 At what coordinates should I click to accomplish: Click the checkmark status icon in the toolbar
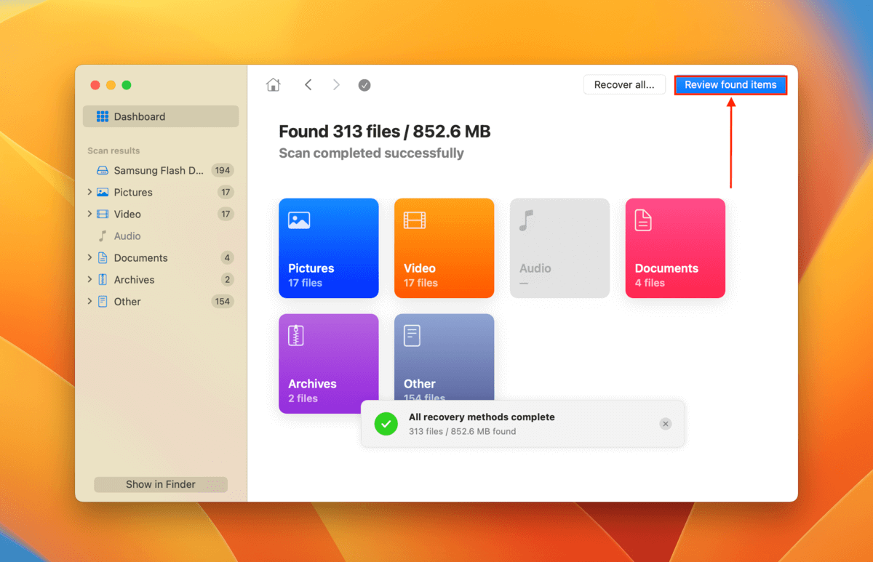(364, 85)
